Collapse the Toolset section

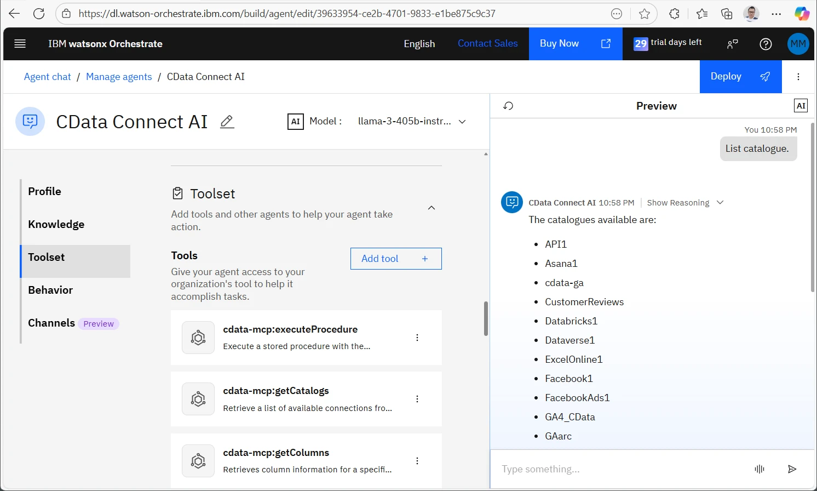click(x=431, y=208)
